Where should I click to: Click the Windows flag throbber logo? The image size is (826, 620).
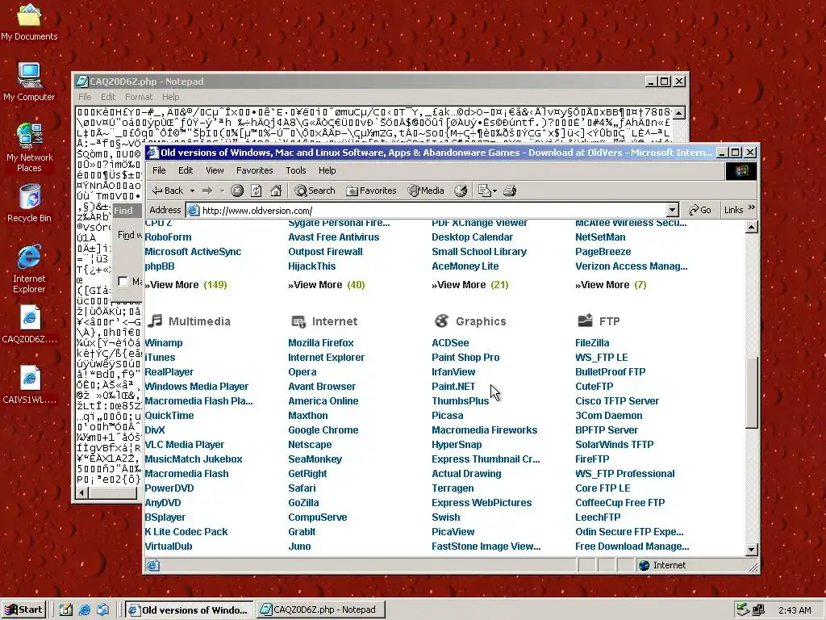741,171
